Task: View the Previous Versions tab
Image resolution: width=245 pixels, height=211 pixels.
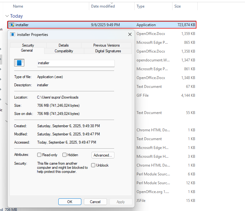Action: [x=106, y=45]
